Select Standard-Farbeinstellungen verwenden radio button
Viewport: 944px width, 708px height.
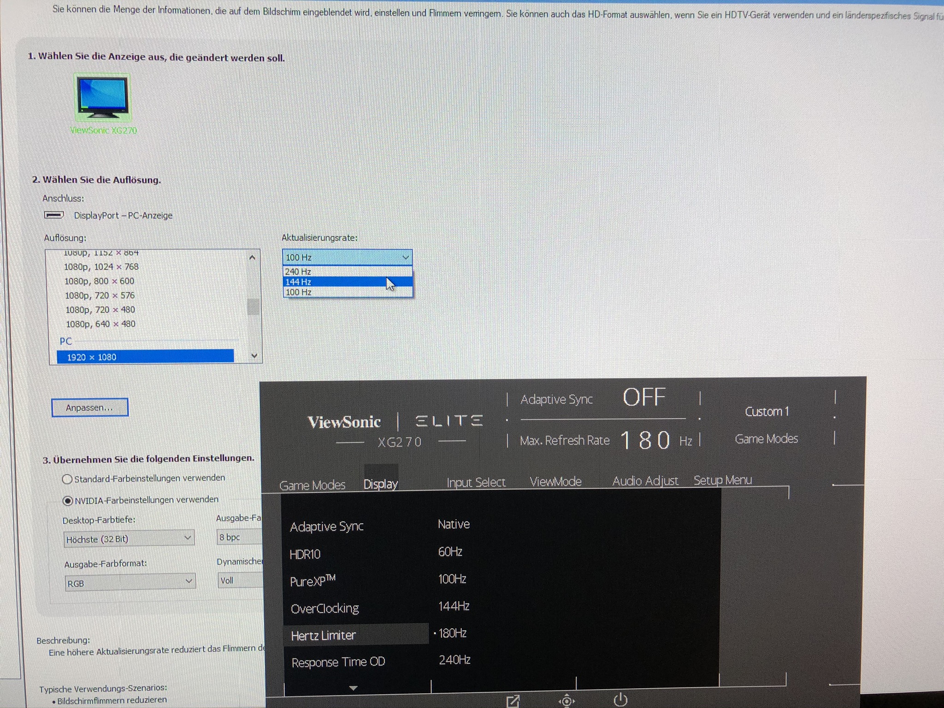(67, 479)
